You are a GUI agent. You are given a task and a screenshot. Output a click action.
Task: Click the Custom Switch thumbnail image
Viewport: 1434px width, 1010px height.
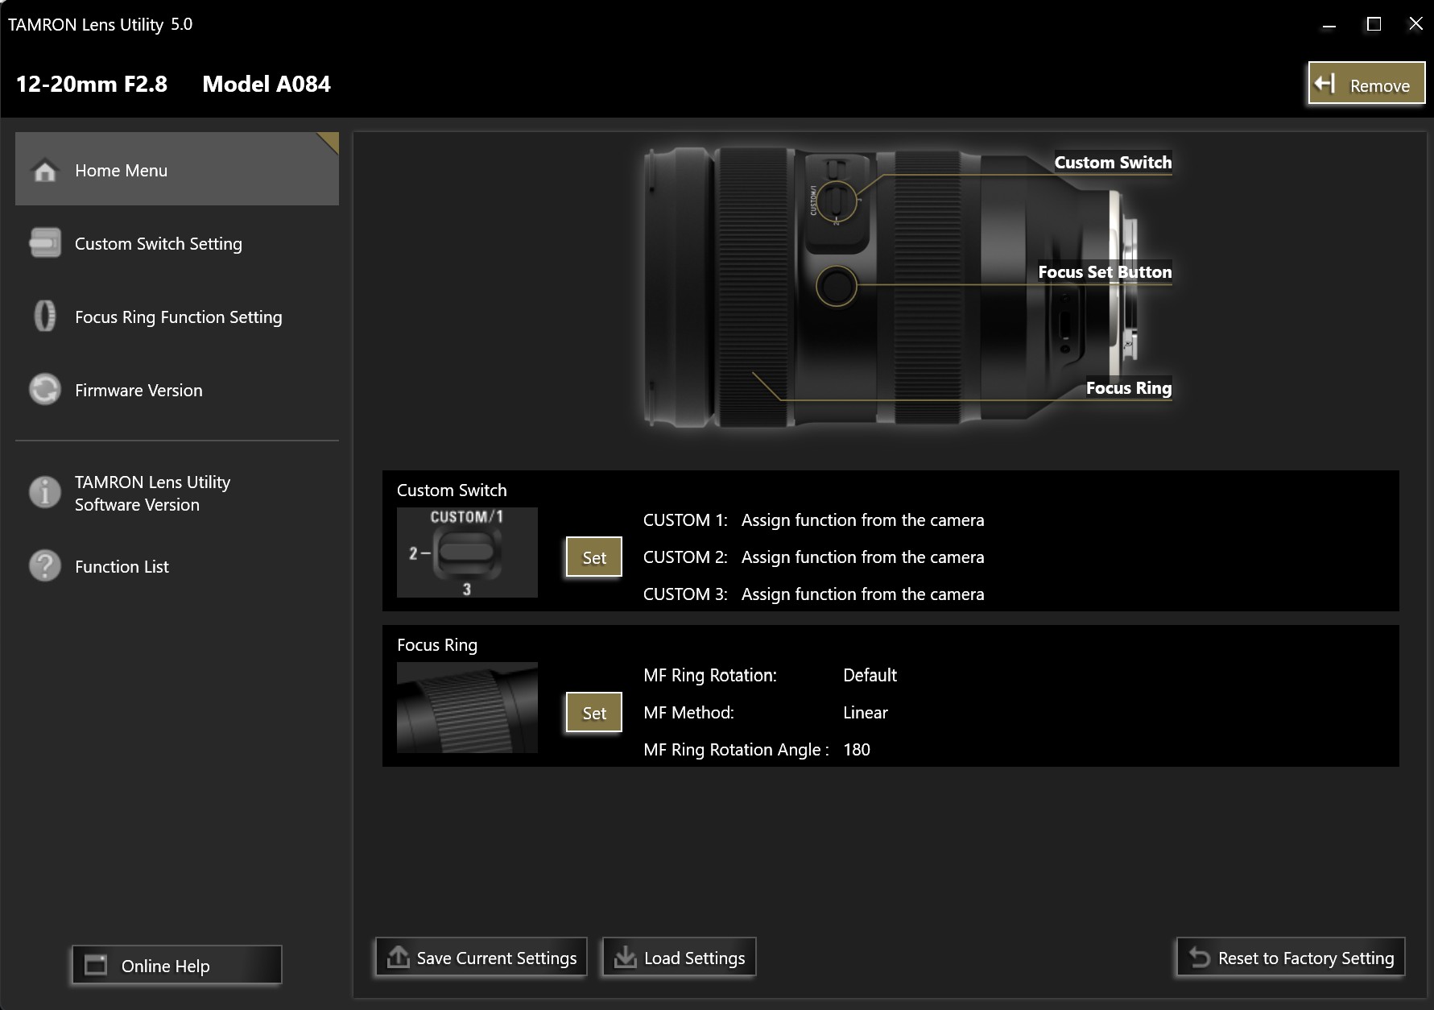(x=467, y=553)
